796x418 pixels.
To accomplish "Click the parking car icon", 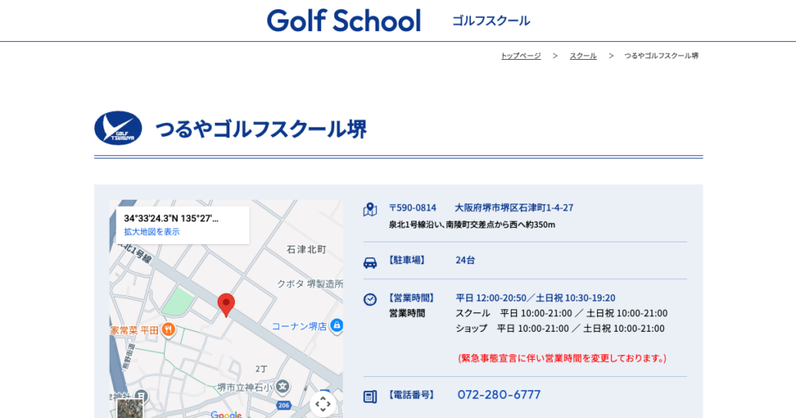I will (370, 262).
